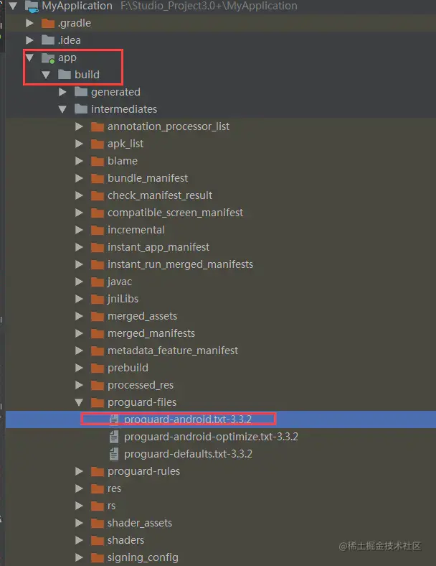Select the .gradle folder label
Image resolution: width=436 pixels, height=566 pixels.
point(75,23)
